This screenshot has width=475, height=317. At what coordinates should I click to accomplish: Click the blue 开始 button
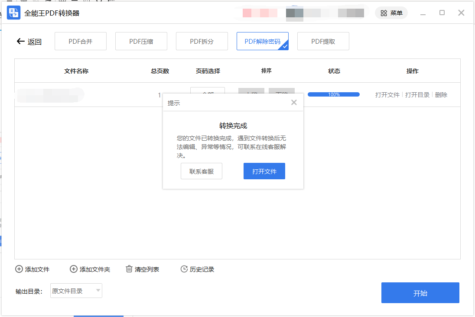tap(420, 293)
